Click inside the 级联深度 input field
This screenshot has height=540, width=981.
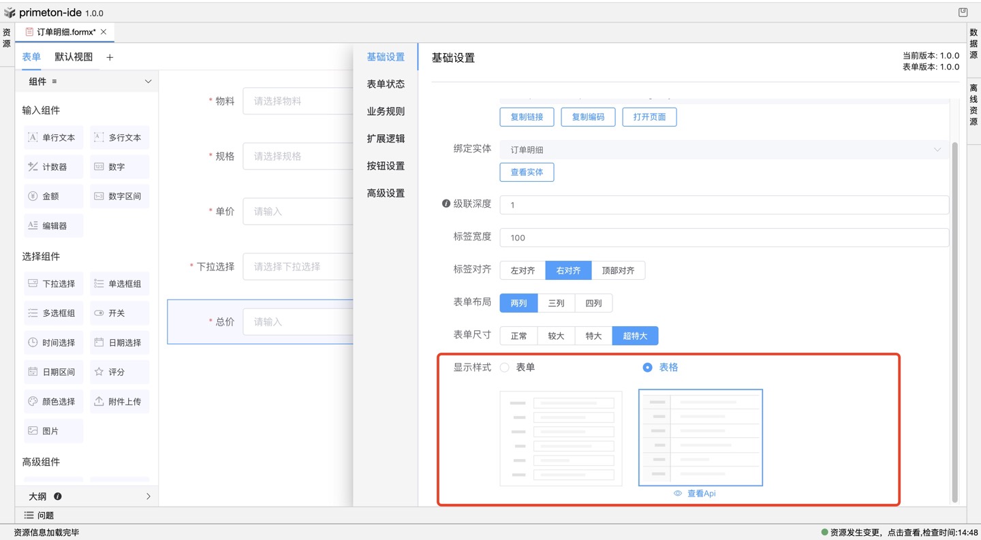coord(724,204)
